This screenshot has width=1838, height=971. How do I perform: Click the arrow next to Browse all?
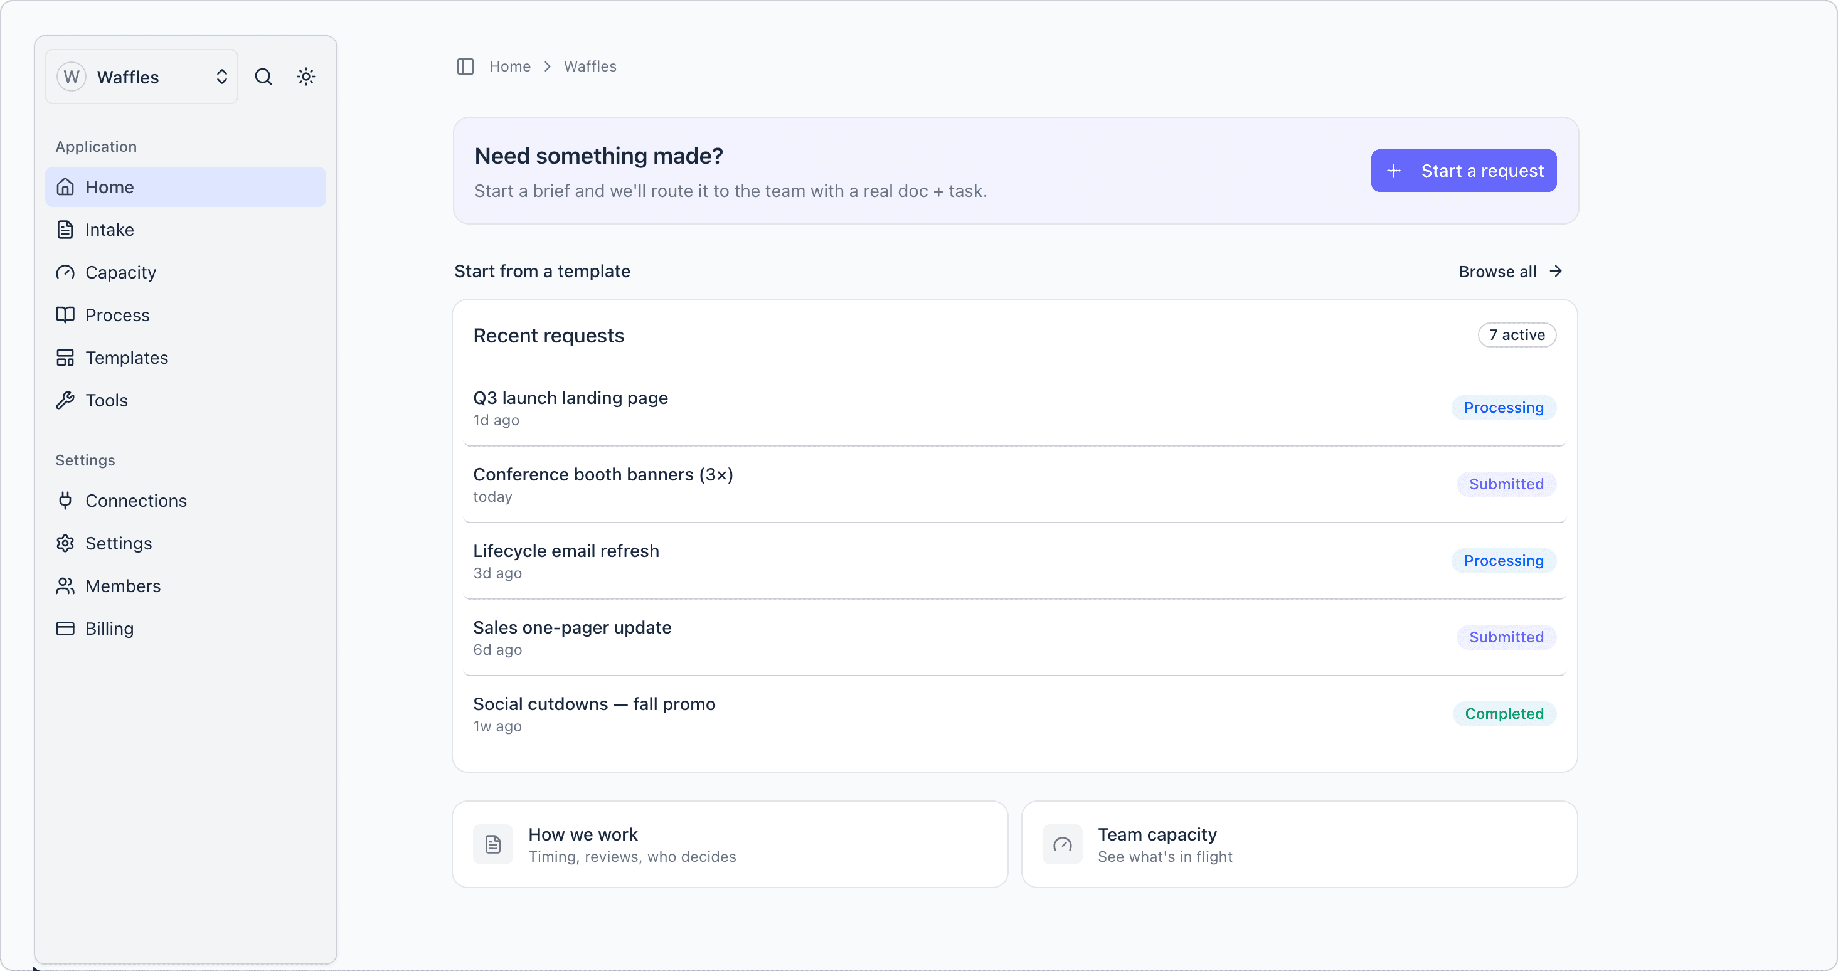point(1556,272)
